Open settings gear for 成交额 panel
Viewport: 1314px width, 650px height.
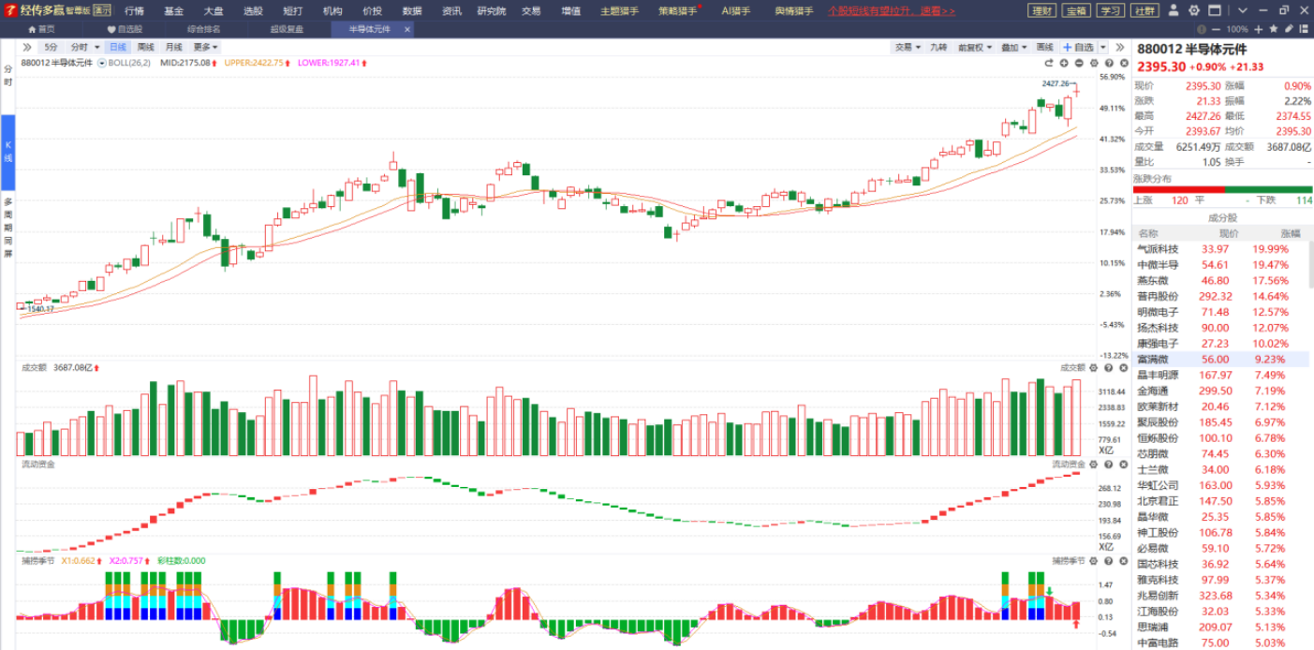point(1093,368)
